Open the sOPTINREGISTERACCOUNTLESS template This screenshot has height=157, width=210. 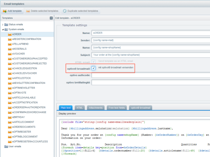coord(30,142)
